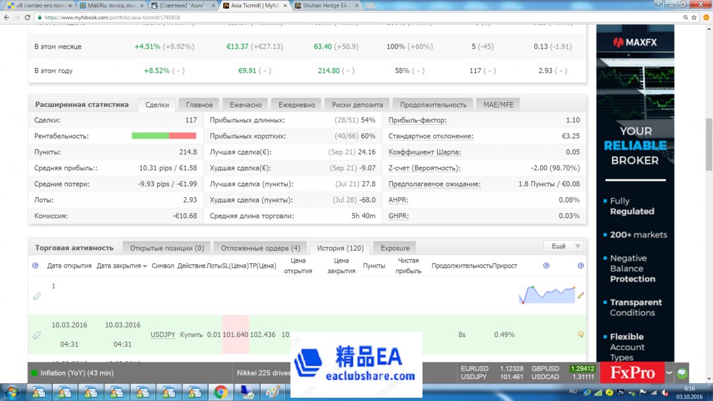Collapse the bottom ticker bar with the chevron
Viewport: 713px width, 401px height.
click(x=669, y=373)
